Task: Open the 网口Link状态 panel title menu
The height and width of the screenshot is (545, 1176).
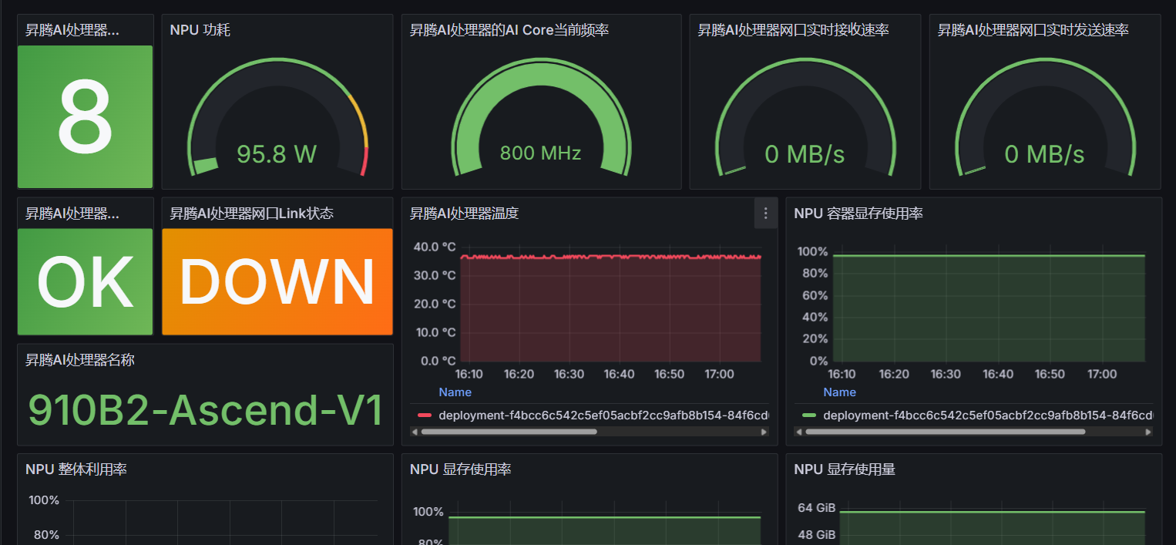Action: pyautogui.click(x=252, y=214)
